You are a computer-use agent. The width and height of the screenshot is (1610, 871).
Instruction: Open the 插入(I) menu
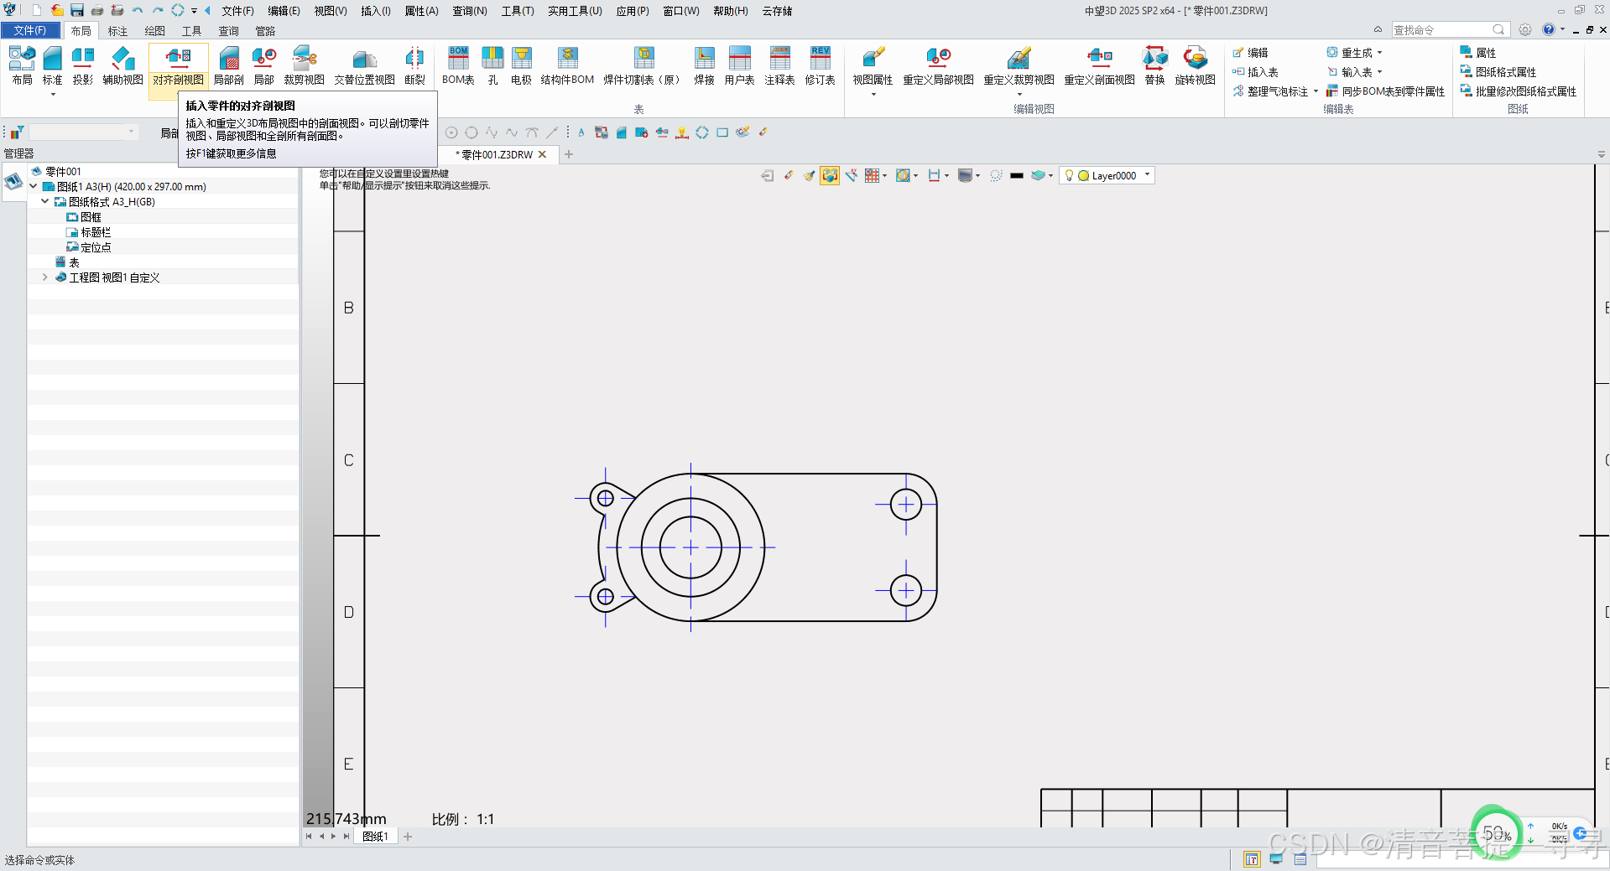[376, 11]
